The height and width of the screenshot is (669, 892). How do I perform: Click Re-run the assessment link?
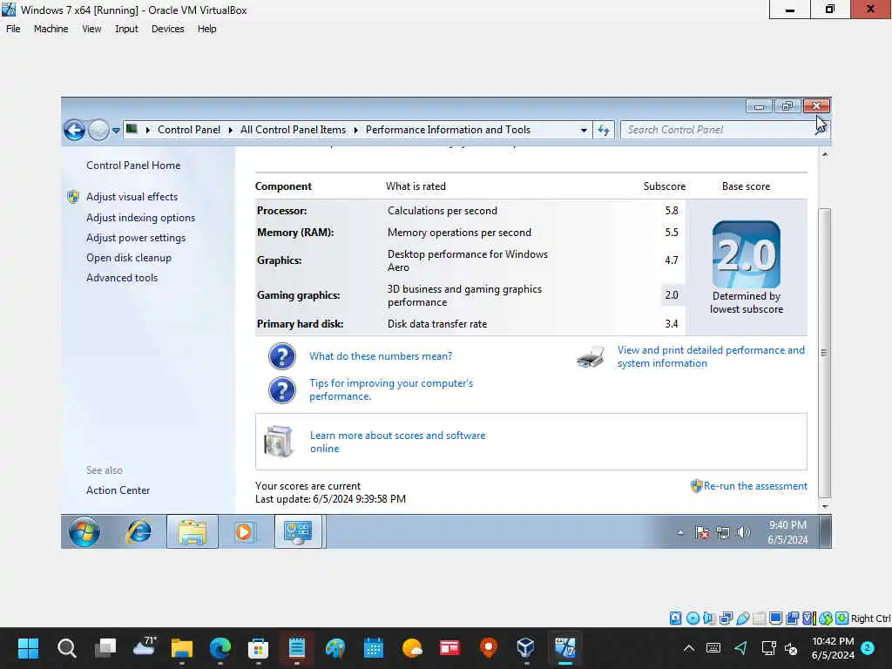(755, 486)
